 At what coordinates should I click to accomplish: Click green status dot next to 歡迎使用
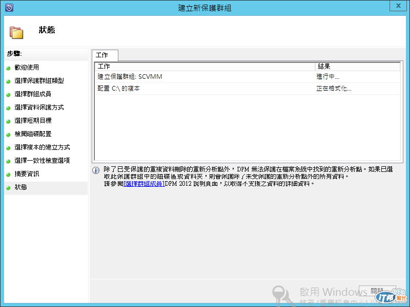[8, 68]
